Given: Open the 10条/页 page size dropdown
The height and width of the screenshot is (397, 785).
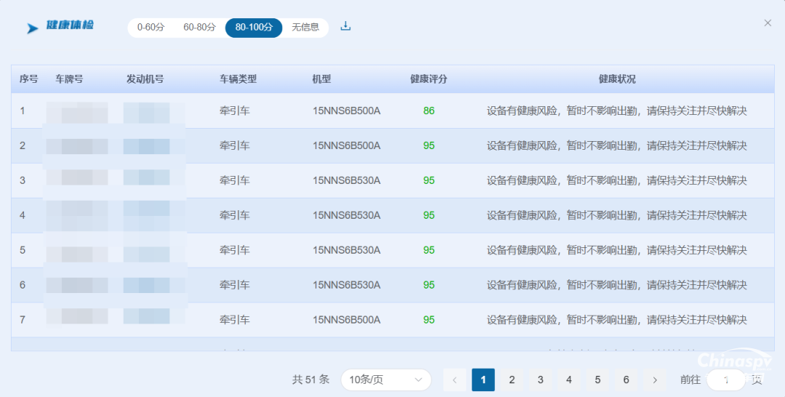Looking at the screenshot, I should tap(385, 380).
